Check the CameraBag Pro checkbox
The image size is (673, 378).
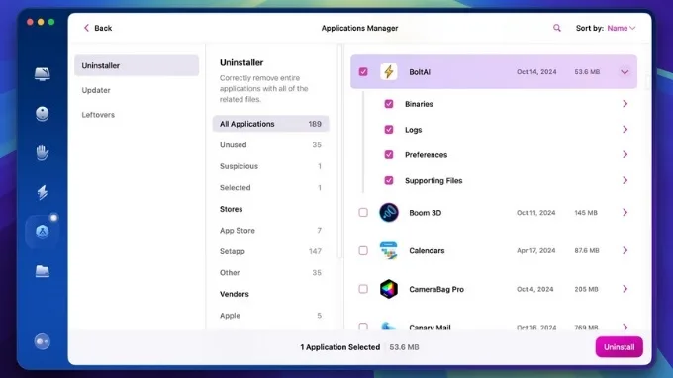coord(363,289)
